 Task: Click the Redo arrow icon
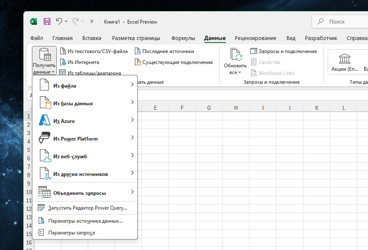click(76, 21)
